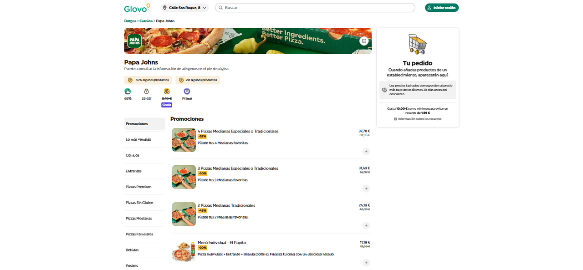Click Menú Individual - El Papito title

tap(222, 243)
